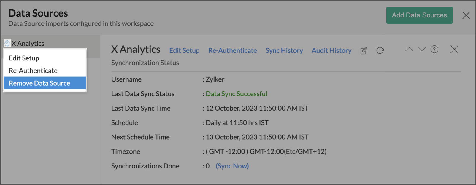Viewport: 476px width, 185px height.
Task: Choose Re-Authenticate from the context menu
Action: point(45,71)
